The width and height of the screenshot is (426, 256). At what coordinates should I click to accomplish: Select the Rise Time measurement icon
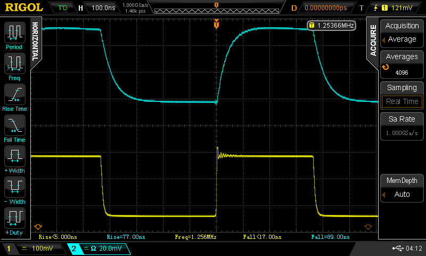pos(15,94)
